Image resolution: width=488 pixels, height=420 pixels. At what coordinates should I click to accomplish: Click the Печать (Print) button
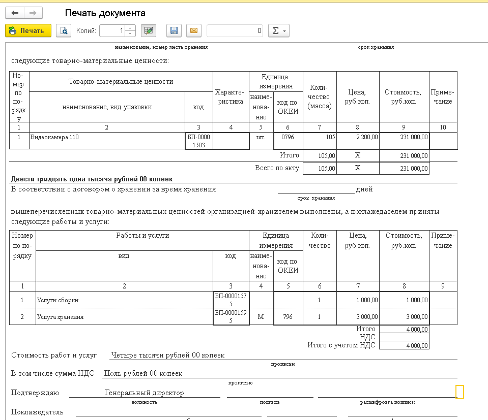click(x=28, y=31)
